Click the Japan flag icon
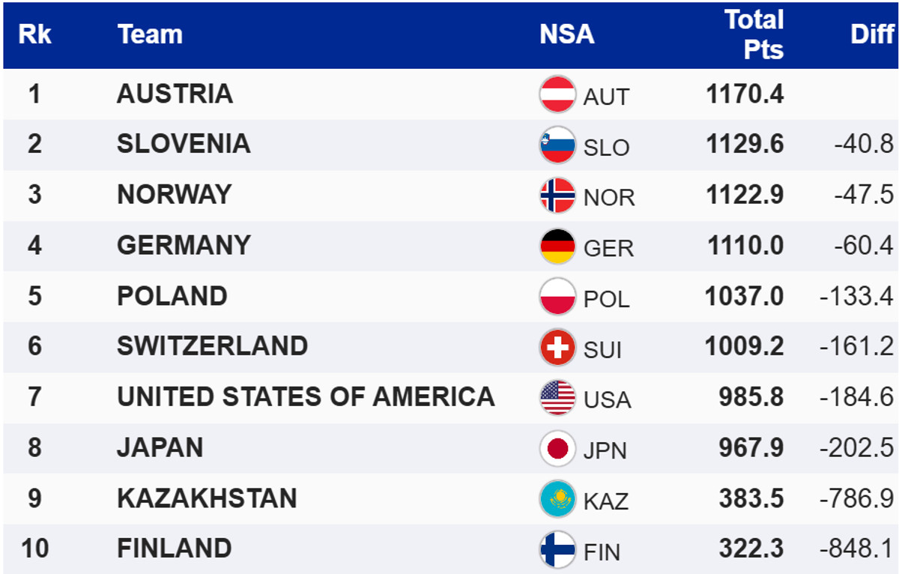 [x=557, y=449]
